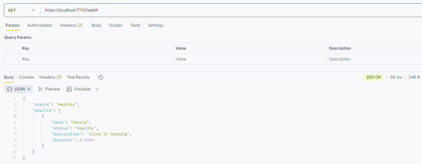Click the 346 B response size
Viewport: 422px width, 164px height.
click(414, 77)
